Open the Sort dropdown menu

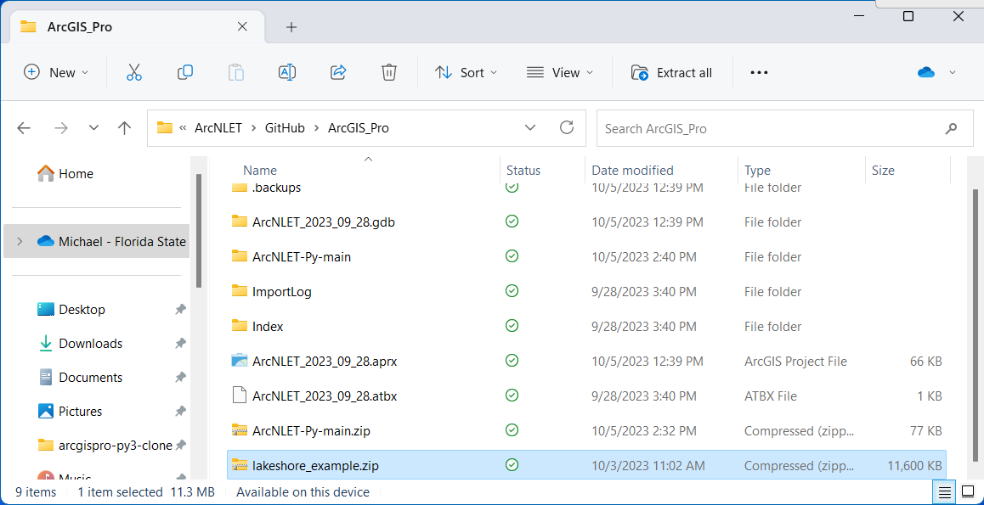467,73
